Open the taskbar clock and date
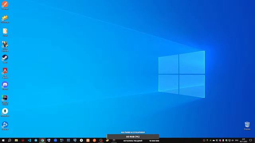 click(243, 140)
